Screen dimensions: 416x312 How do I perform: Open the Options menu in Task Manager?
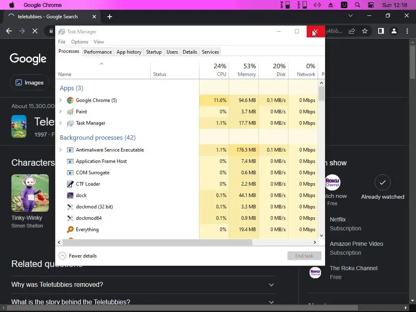(x=80, y=42)
